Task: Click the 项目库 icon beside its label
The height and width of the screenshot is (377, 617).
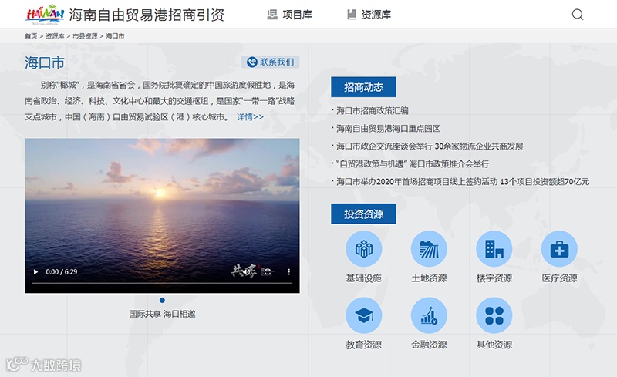Action: point(272,15)
